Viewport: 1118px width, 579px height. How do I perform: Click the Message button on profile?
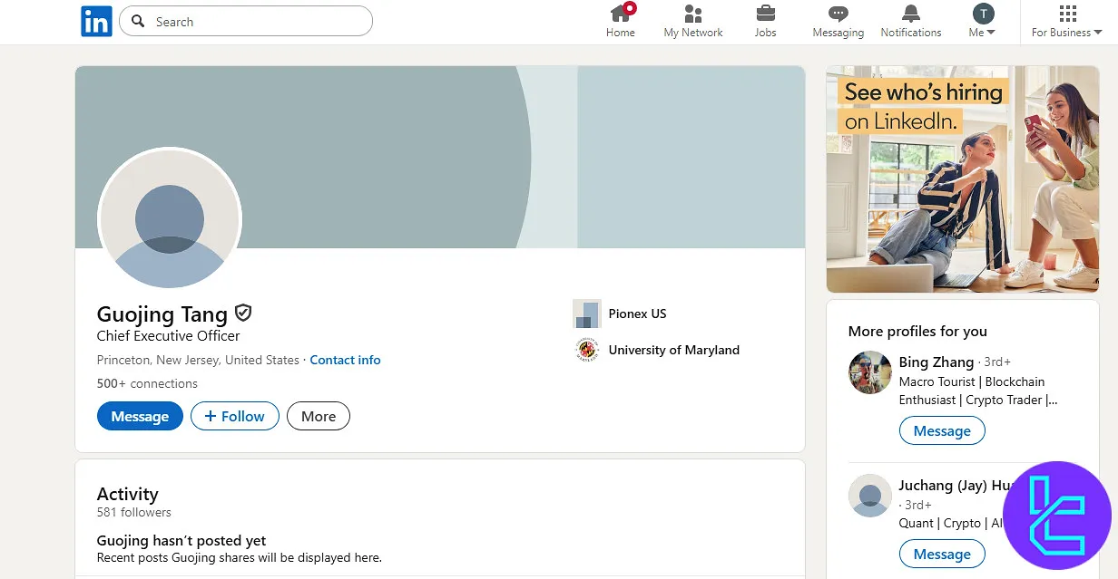(x=140, y=416)
